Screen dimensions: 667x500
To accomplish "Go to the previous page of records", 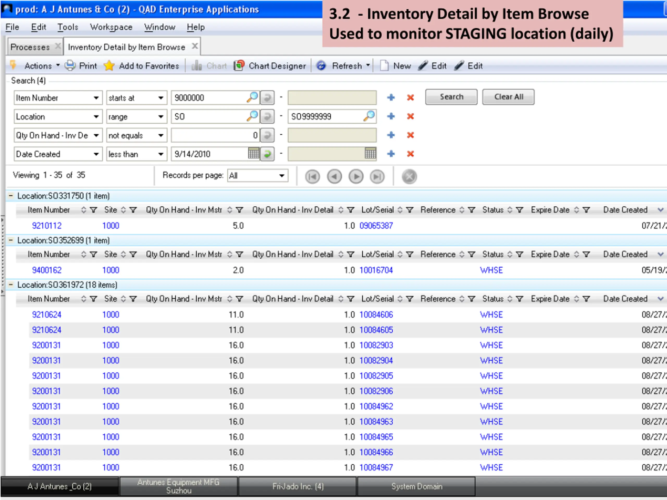I will (x=334, y=177).
